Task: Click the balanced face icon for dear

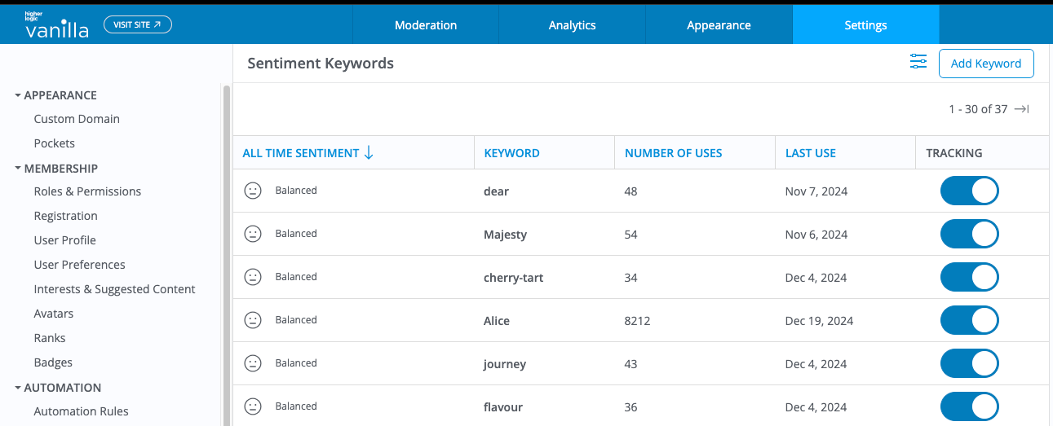Action: tap(253, 191)
